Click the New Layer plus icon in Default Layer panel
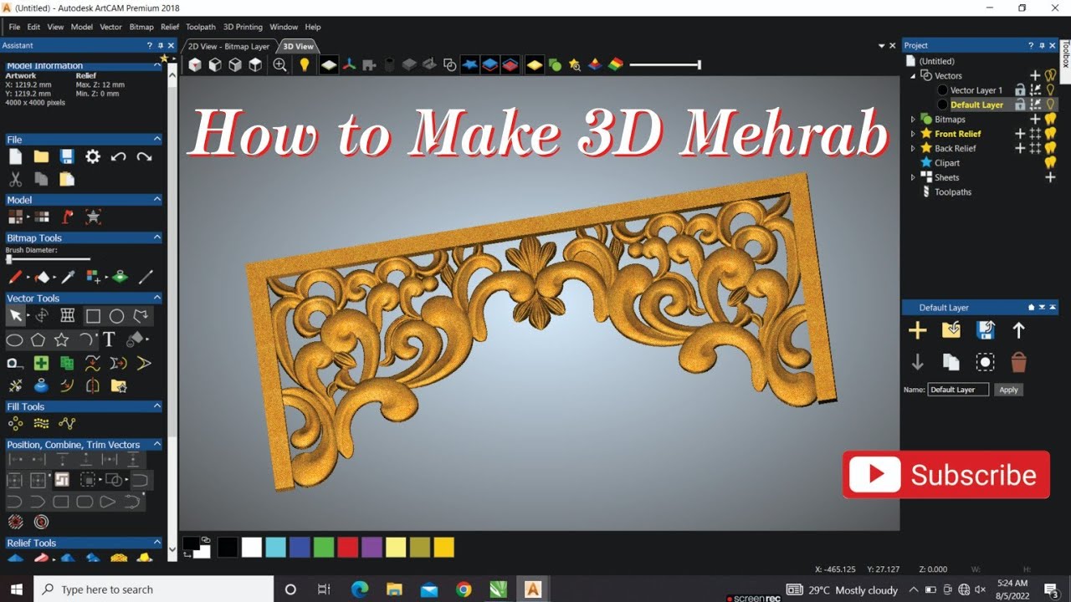The width and height of the screenshot is (1071, 602). (x=918, y=330)
